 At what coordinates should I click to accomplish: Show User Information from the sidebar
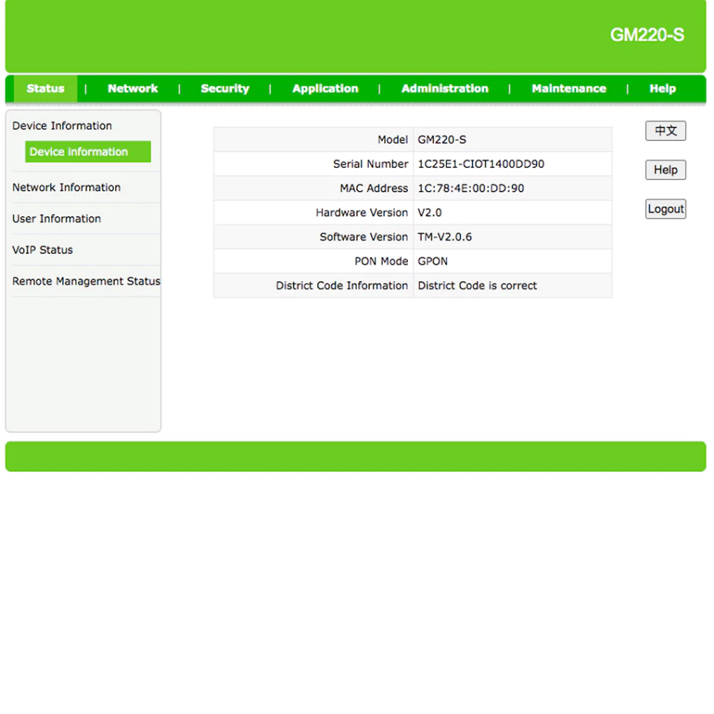(56, 219)
